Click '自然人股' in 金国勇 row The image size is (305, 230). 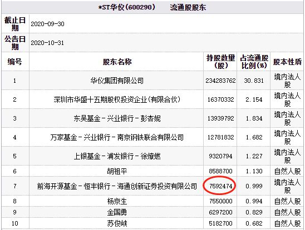point(287,212)
